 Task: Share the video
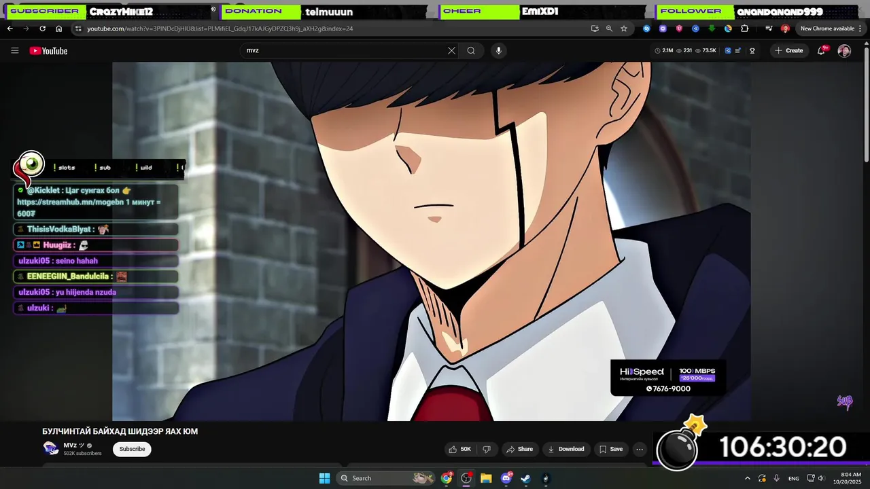(520, 449)
